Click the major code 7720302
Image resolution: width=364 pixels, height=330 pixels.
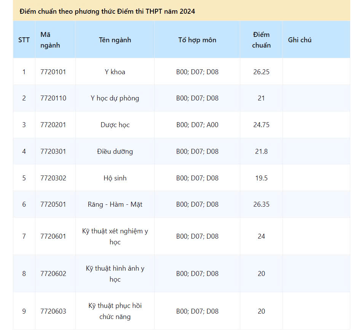click(x=53, y=178)
